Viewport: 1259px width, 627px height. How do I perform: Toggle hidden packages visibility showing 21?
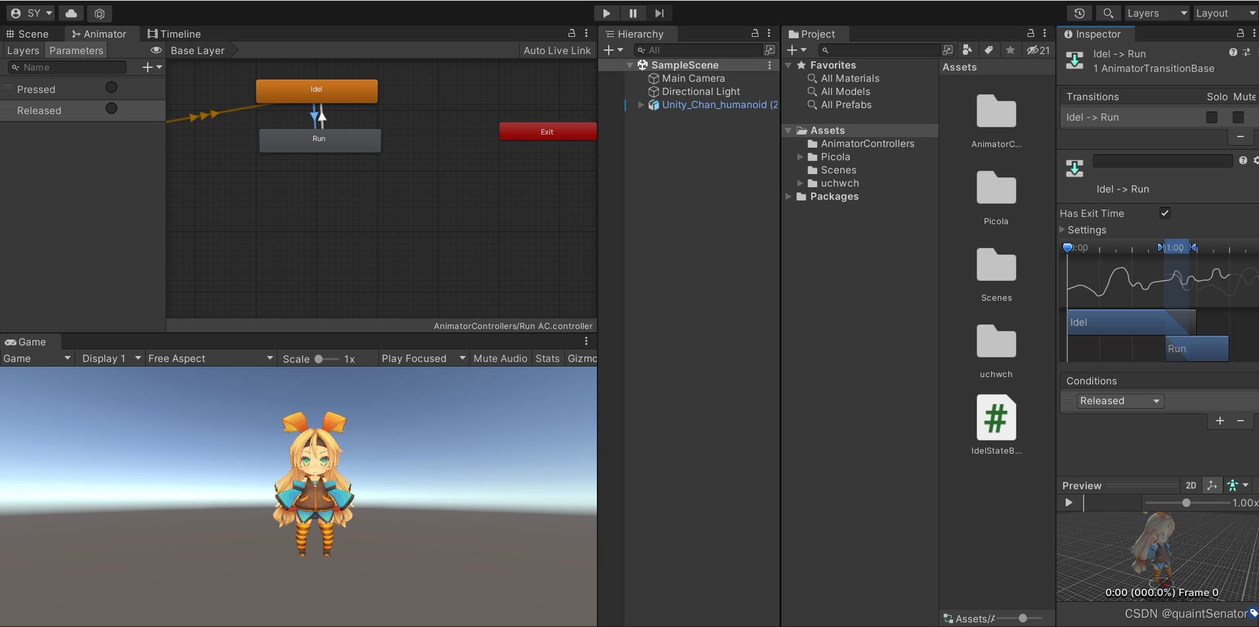tap(1038, 50)
